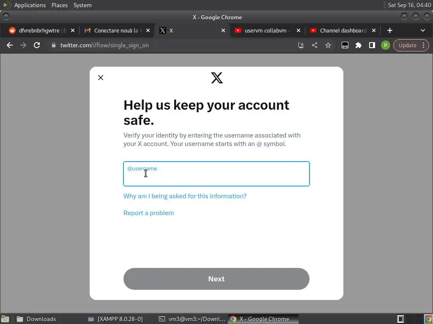433x324 pixels.
Task: Click the install app icon in address bar
Action: coord(301,45)
